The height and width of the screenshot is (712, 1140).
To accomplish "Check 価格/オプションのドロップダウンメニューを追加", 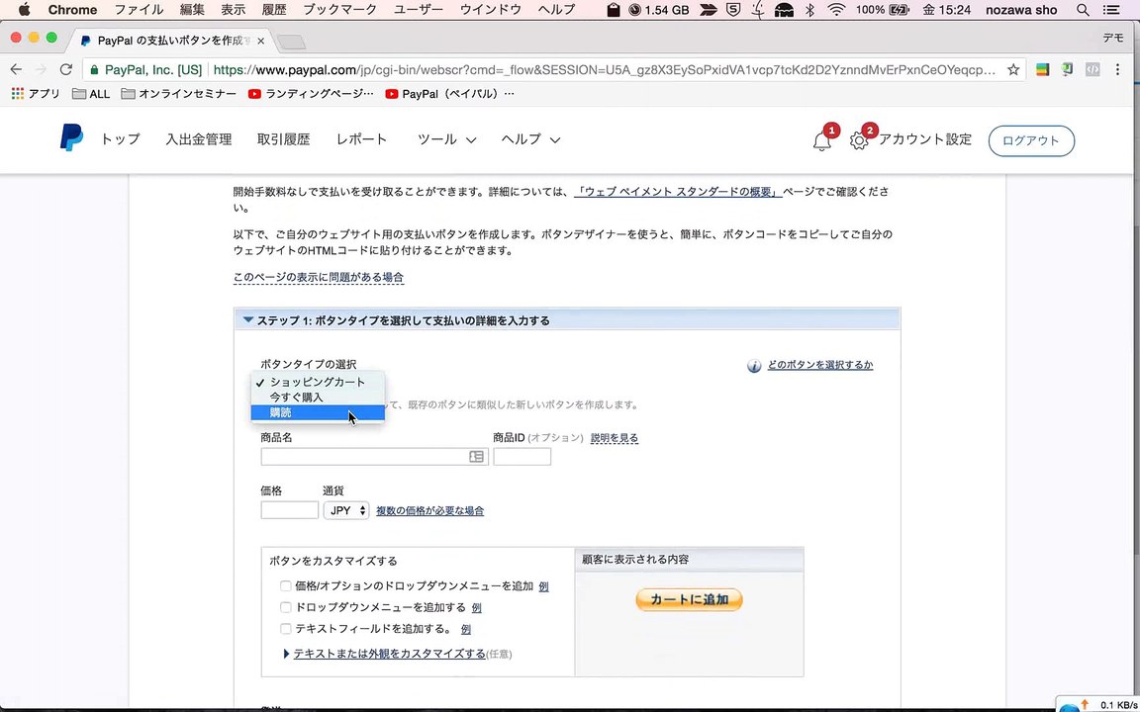I will (x=286, y=586).
